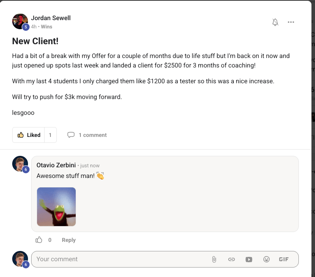Open the Jordan Sewell author name link

(51, 18)
